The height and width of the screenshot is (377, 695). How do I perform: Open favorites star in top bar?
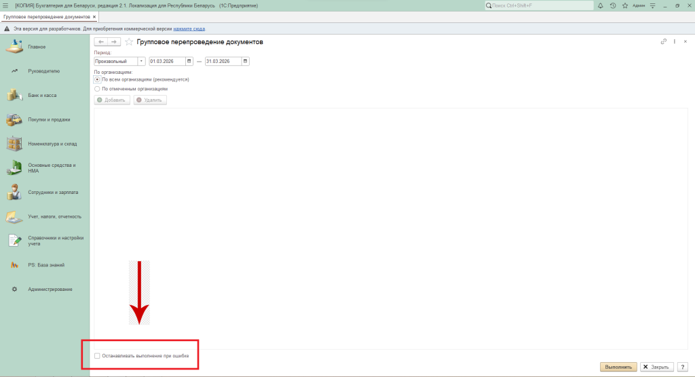pyautogui.click(x=624, y=5)
